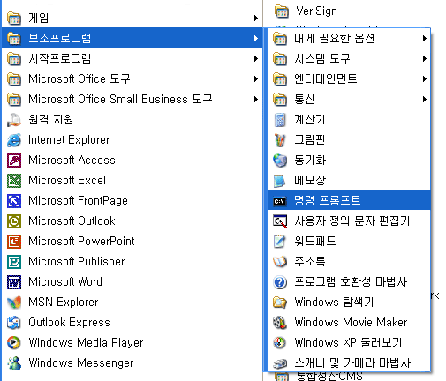The height and width of the screenshot is (381, 446).
Task: Open the 통신 menu entry
Action: (349, 100)
